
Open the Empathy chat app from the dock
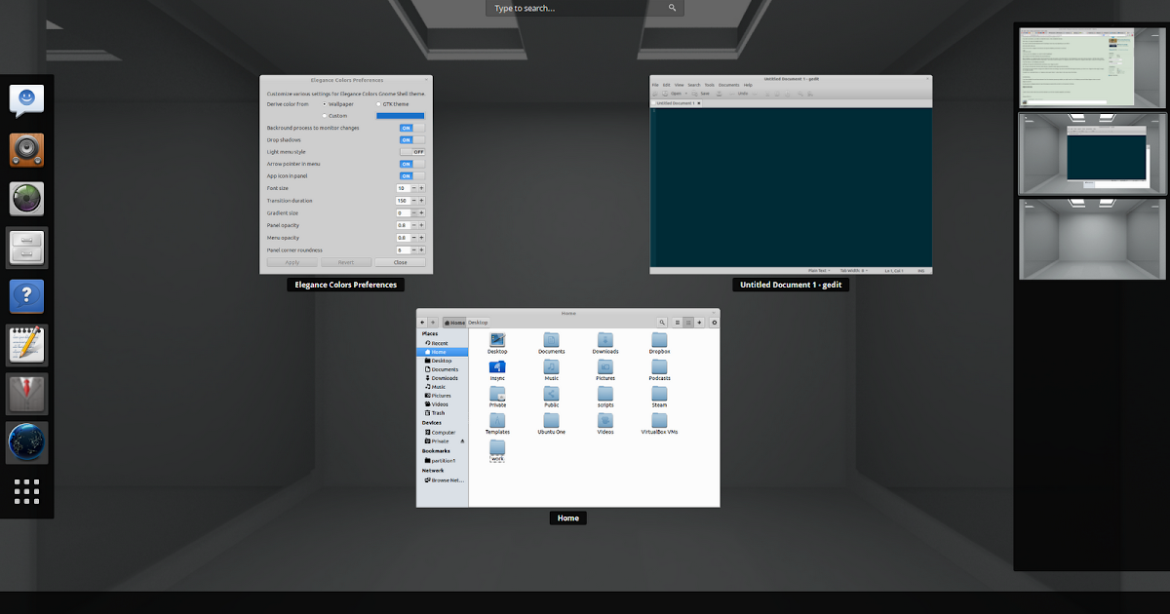(x=26, y=100)
